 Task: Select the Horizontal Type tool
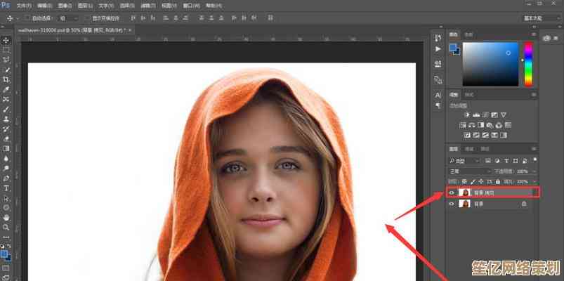click(6, 188)
